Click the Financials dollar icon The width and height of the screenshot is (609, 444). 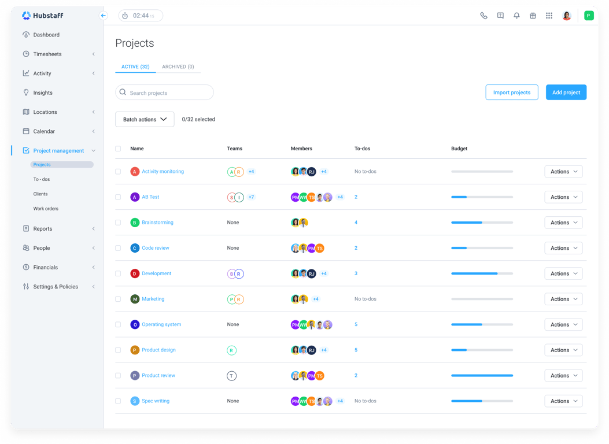tap(26, 267)
